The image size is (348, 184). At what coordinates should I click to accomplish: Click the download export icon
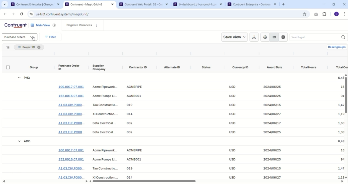pos(254,37)
